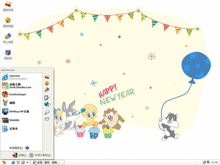Click the show desktop quick launch icon
Image resolution: width=220 pixels, height=165 pixels.
pyautogui.click(x=23, y=163)
